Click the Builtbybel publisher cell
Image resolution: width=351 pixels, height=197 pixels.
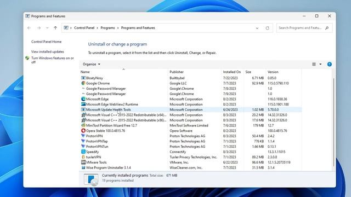[177, 78]
